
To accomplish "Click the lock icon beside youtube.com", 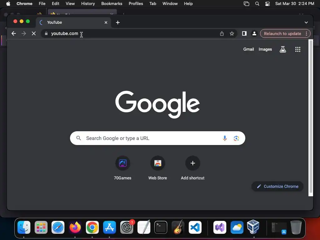I will pos(46,33).
